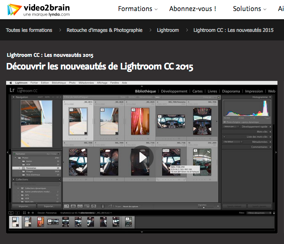284x244 pixels.
Task: Expand the Développement rapide panel
Action: click(x=270, y=127)
